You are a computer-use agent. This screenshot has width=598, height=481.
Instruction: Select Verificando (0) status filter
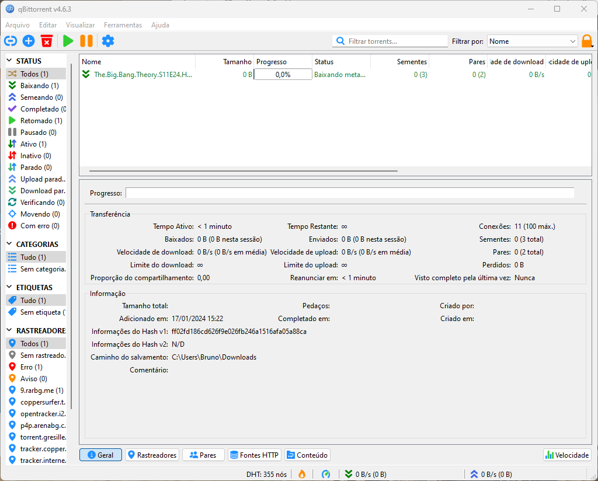coord(36,203)
